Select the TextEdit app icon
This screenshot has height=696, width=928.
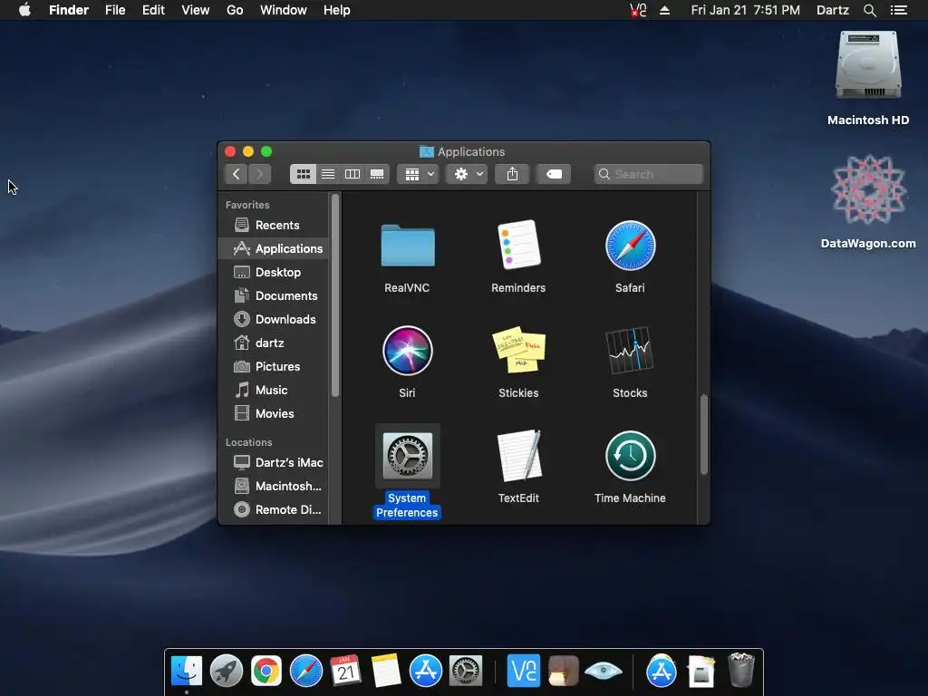(519, 455)
